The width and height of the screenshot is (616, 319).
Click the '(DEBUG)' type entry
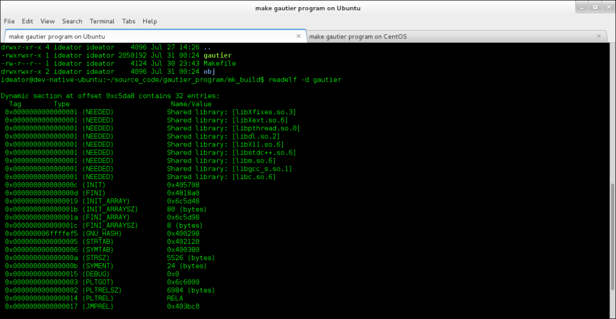[96, 274]
